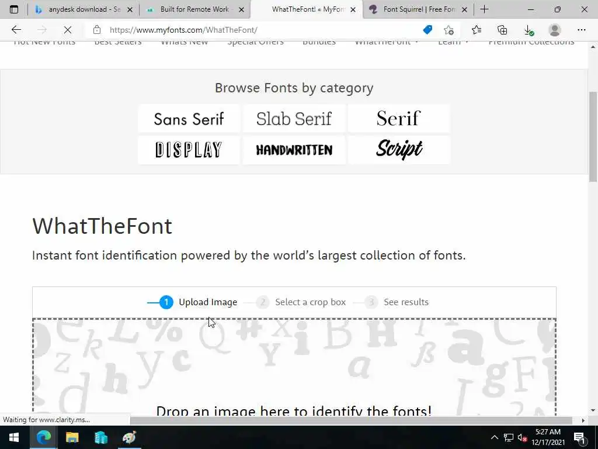The height and width of the screenshot is (449, 598).
Task: Click the drop image upload area
Action: (294, 367)
